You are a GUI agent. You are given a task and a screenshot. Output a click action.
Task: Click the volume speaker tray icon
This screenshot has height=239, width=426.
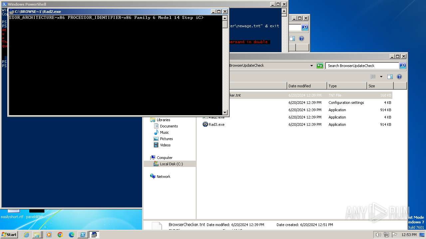tap(378, 235)
